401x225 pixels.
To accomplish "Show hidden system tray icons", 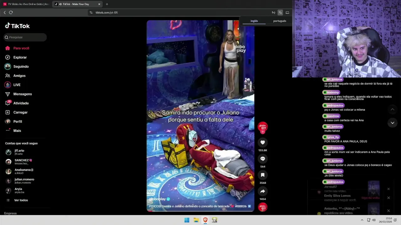I will (x=362, y=220).
